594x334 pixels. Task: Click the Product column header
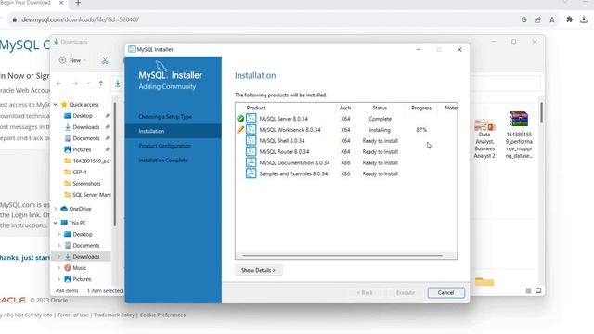pos(256,108)
